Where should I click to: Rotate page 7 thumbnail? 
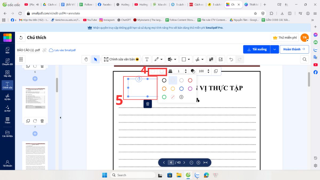(x=35, y=121)
